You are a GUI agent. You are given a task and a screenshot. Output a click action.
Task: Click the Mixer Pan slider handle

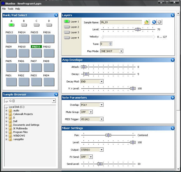point(108,135)
